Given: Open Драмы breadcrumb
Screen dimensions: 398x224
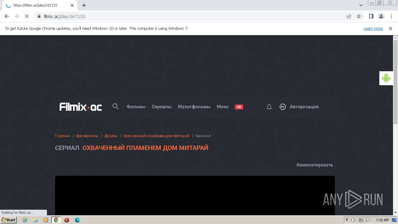Looking at the screenshot, I should [x=111, y=136].
